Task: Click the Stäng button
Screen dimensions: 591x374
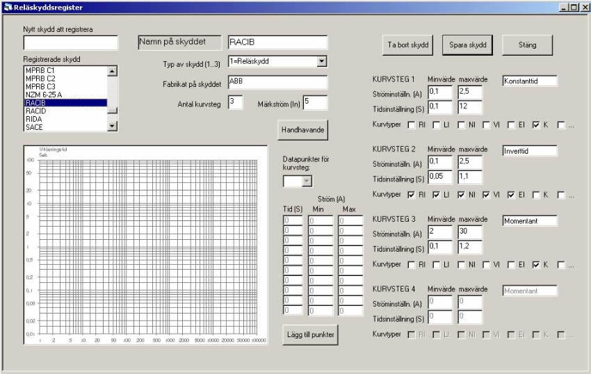Action: tap(528, 44)
